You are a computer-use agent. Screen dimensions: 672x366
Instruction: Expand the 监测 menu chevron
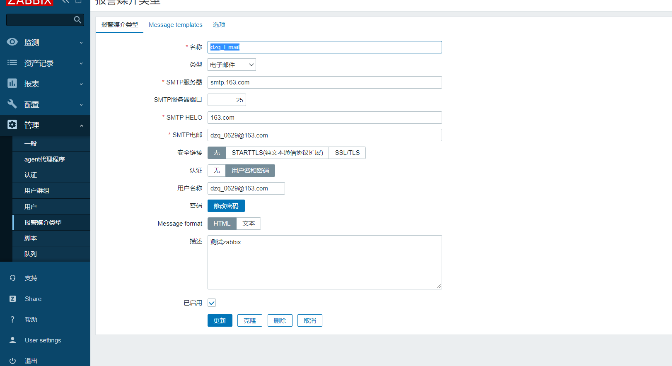coord(81,43)
